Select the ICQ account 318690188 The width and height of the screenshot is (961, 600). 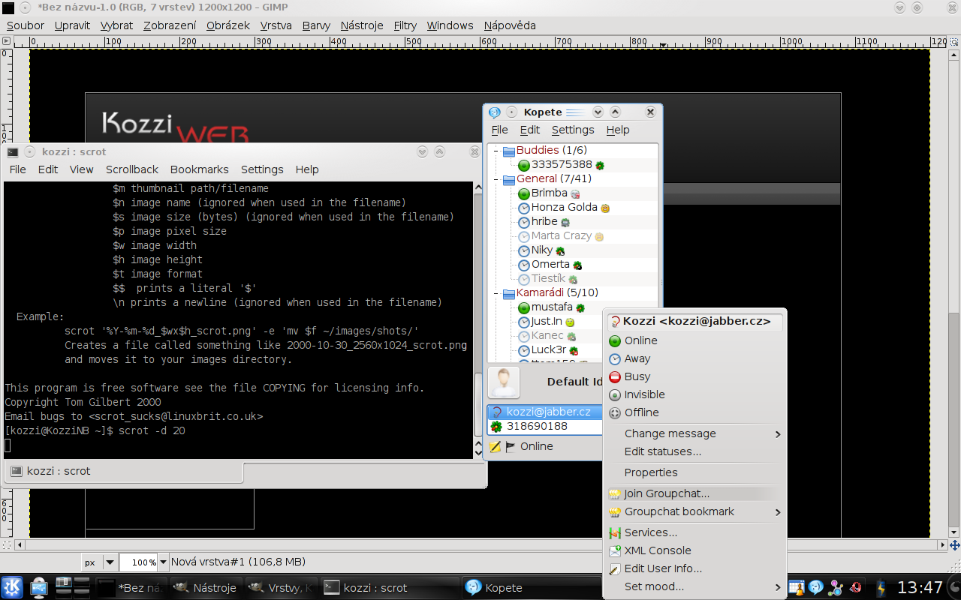pyautogui.click(x=546, y=426)
